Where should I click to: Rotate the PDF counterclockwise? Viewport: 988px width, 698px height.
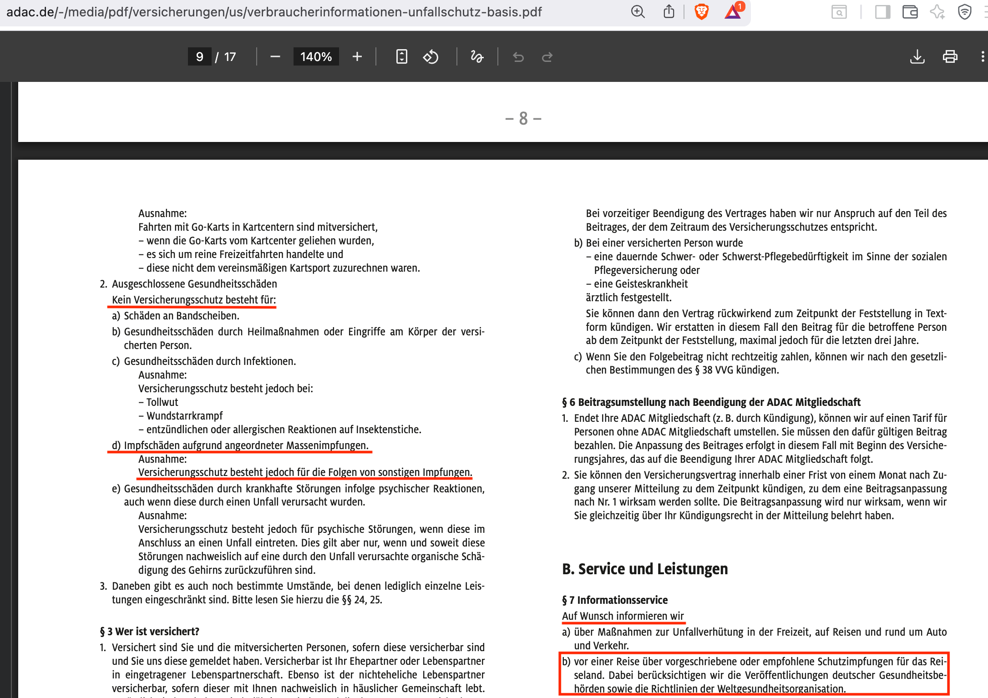[431, 57]
